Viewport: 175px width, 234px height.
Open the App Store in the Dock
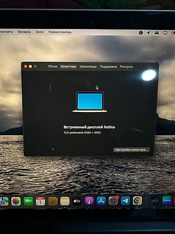tap(101, 201)
